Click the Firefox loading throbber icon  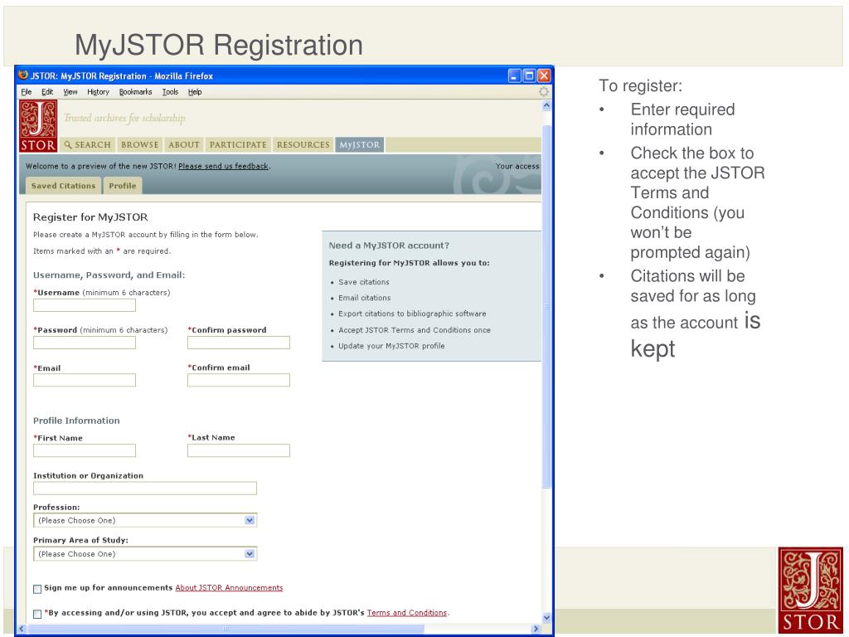pos(544,91)
